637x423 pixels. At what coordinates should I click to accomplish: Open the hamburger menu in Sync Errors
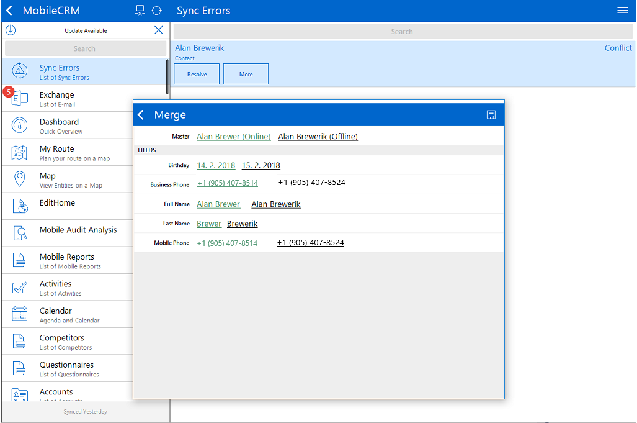622,11
